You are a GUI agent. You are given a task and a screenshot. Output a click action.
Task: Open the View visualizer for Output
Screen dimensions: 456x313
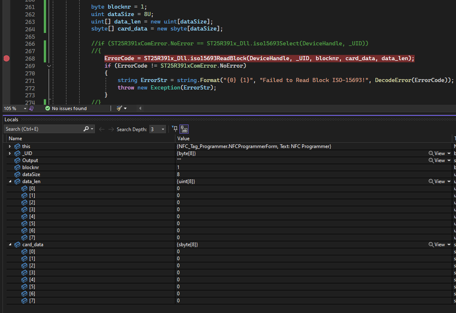tap(437, 161)
